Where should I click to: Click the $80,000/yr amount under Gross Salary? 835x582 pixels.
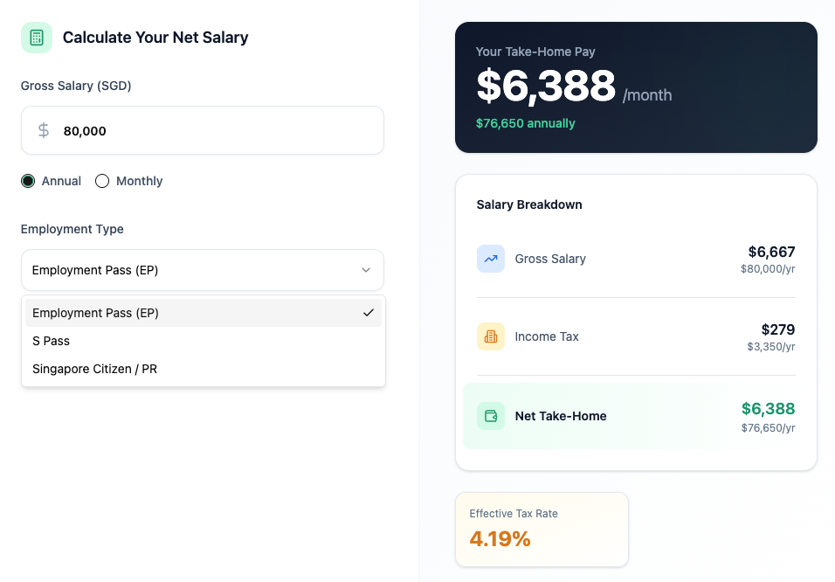coord(767,269)
